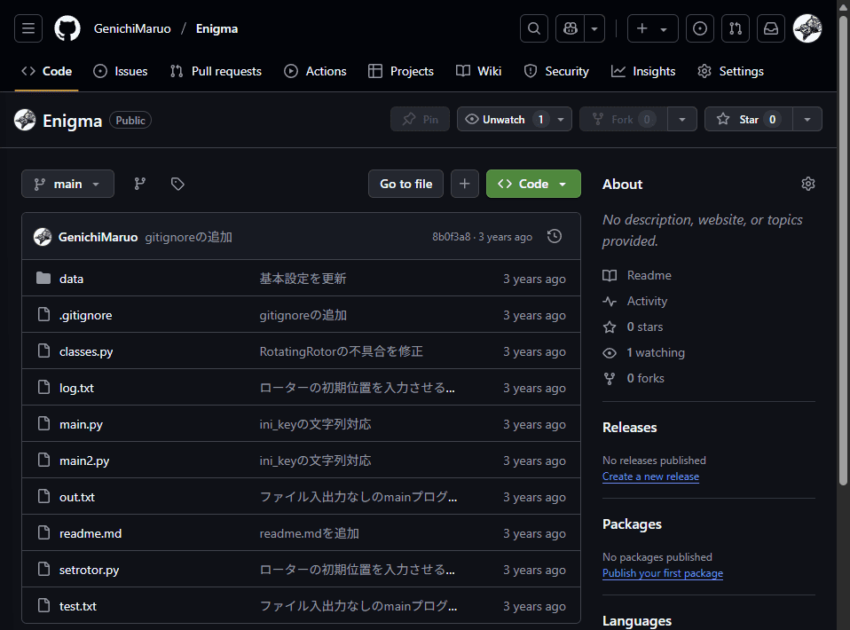Screen dimensions: 850x630
Task: Expand the main branch selector
Action: [x=67, y=184]
